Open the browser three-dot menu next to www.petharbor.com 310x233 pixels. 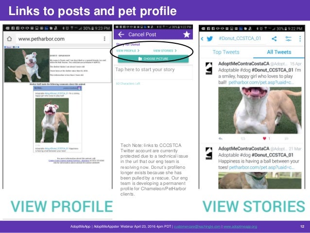pyautogui.click(x=104, y=38)
